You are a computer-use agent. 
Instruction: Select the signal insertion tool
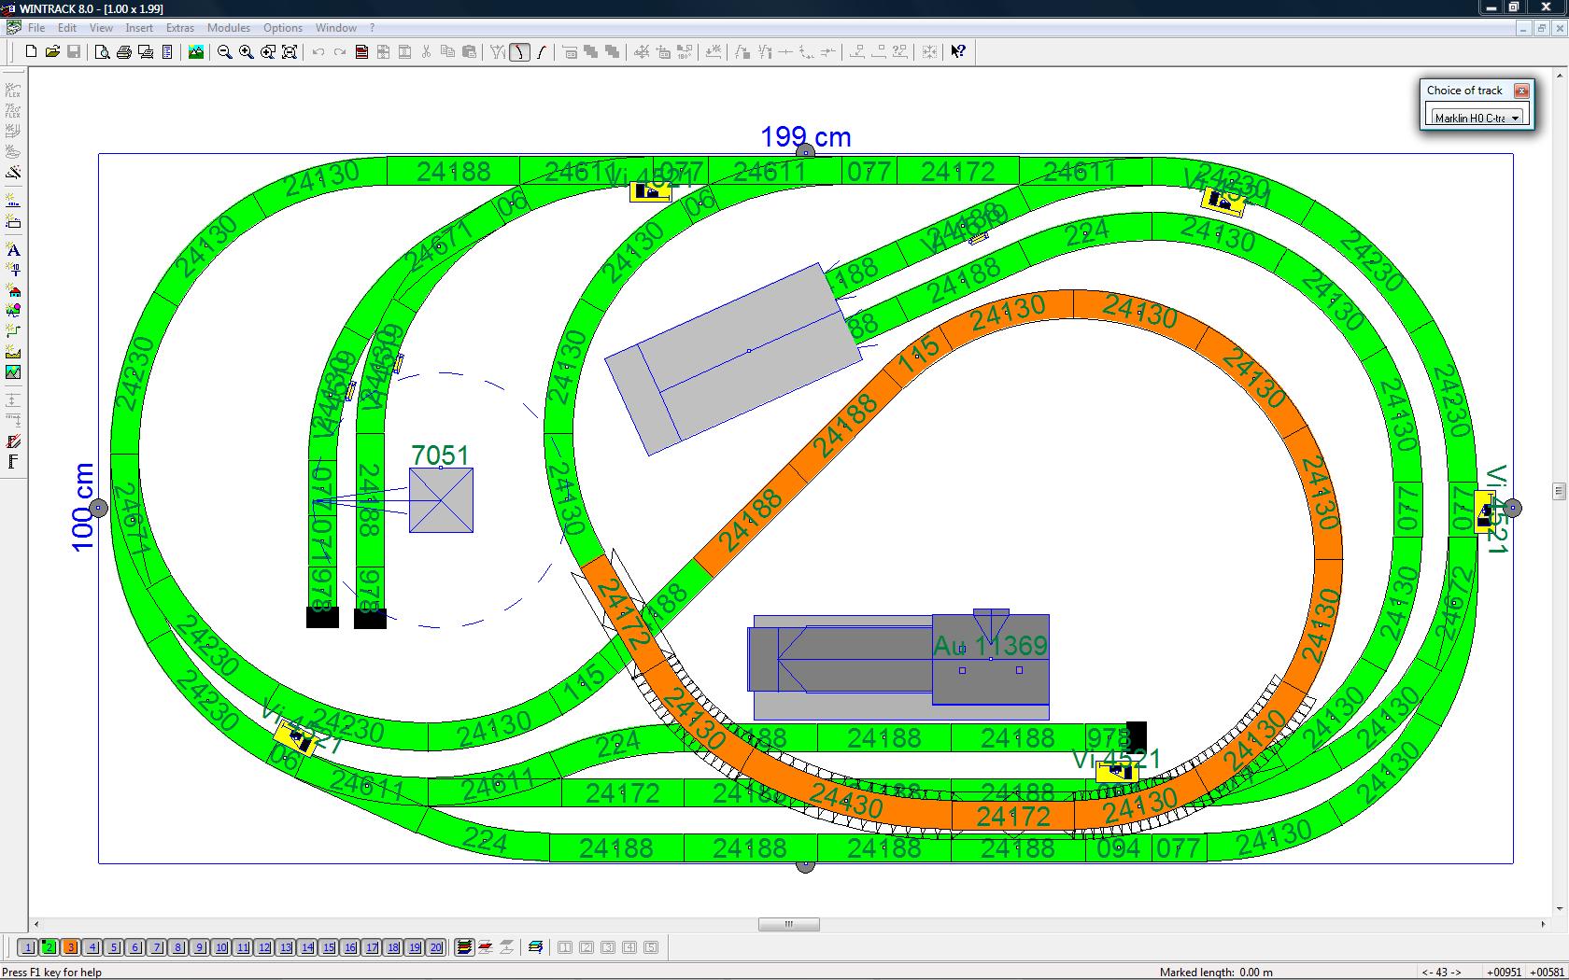13,271
